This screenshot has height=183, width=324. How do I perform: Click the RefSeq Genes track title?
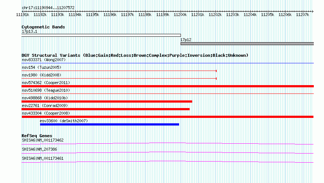point(37,136)
